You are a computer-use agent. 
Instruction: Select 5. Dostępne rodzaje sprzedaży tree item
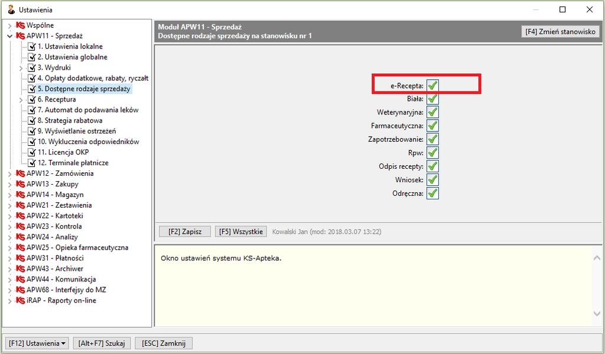point(84,89)
